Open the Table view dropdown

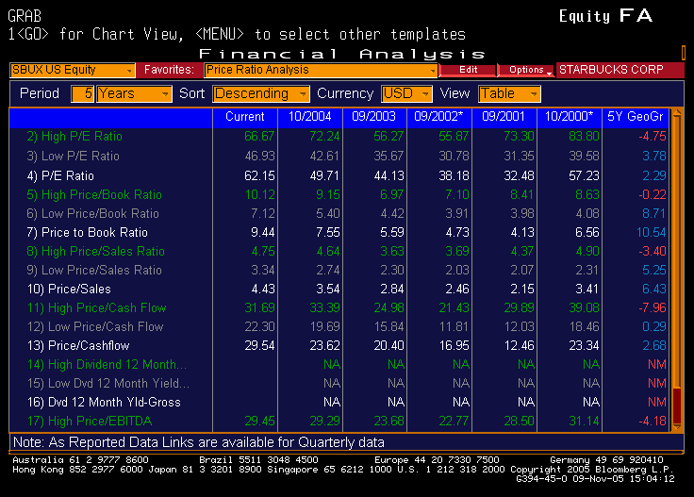509,93
